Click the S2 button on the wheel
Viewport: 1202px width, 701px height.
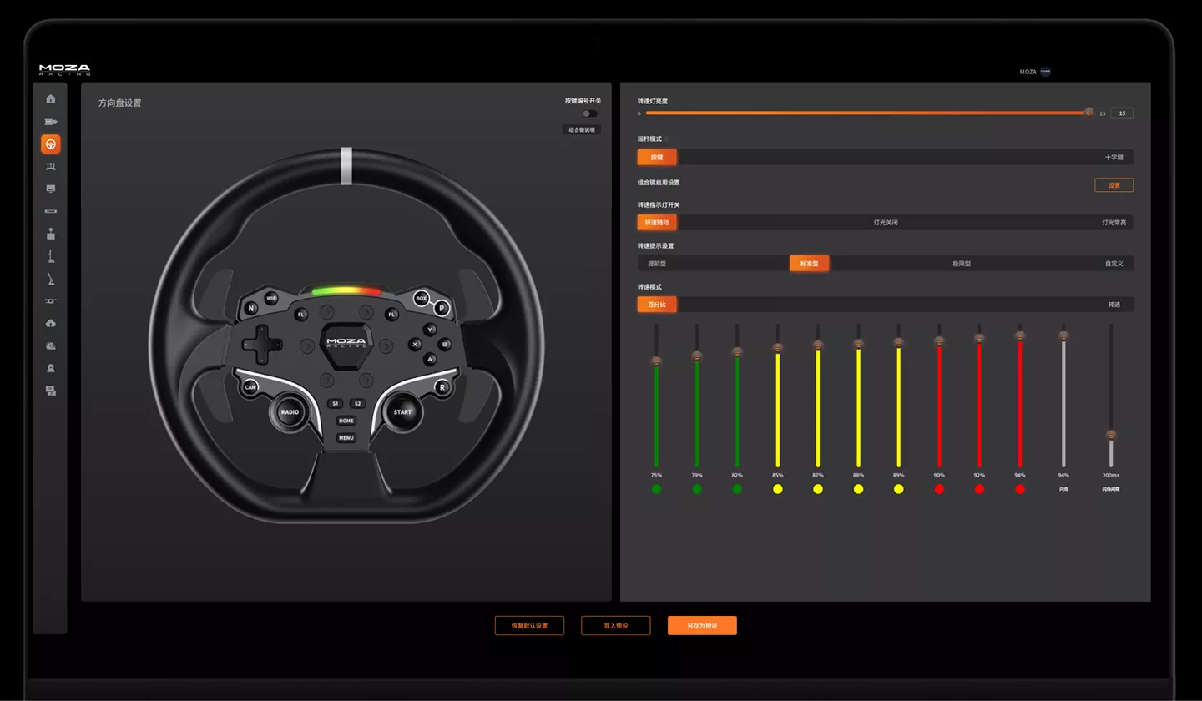[x=357, y=404]
